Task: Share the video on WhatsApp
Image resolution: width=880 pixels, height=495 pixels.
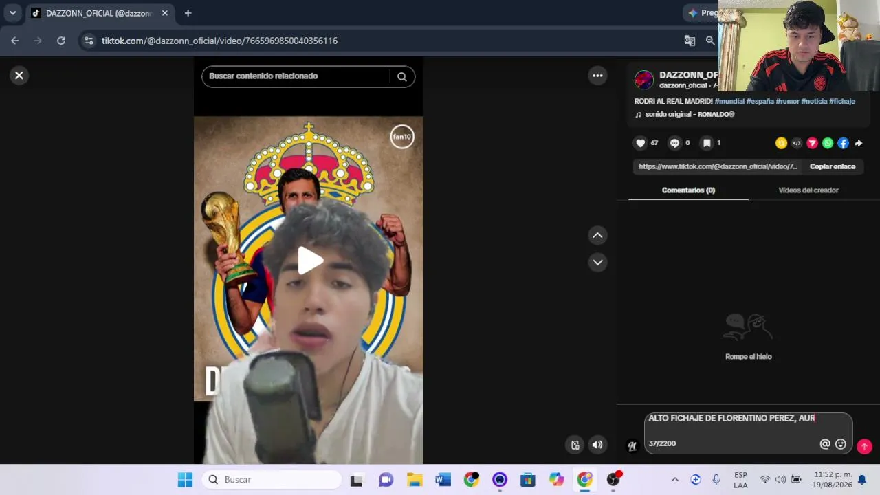Action: coord(828,143)
